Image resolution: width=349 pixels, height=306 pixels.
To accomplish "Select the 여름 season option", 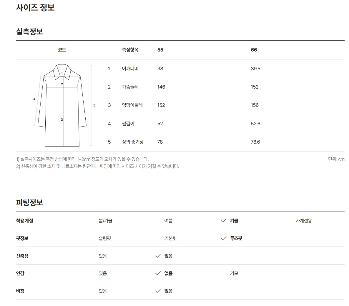I will click(x=169, y=221).
